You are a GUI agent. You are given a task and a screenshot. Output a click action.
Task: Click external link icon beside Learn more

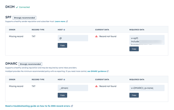tap(67, 22)
